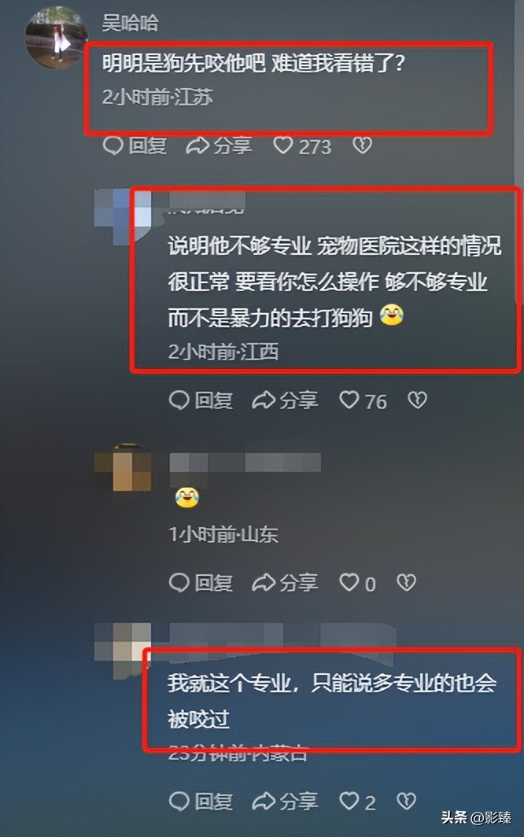Tap broken heart on the 2-like comment
Image resolution: width=524 pixels, height=837 pixels.
click(x=407, y=801)
